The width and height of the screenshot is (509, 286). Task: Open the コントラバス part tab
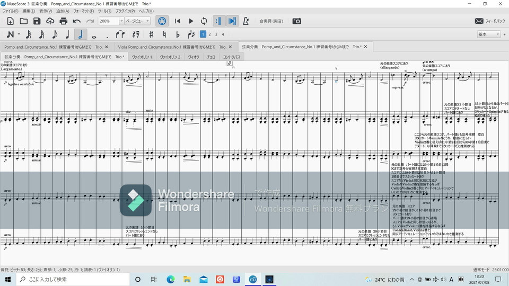232,57
